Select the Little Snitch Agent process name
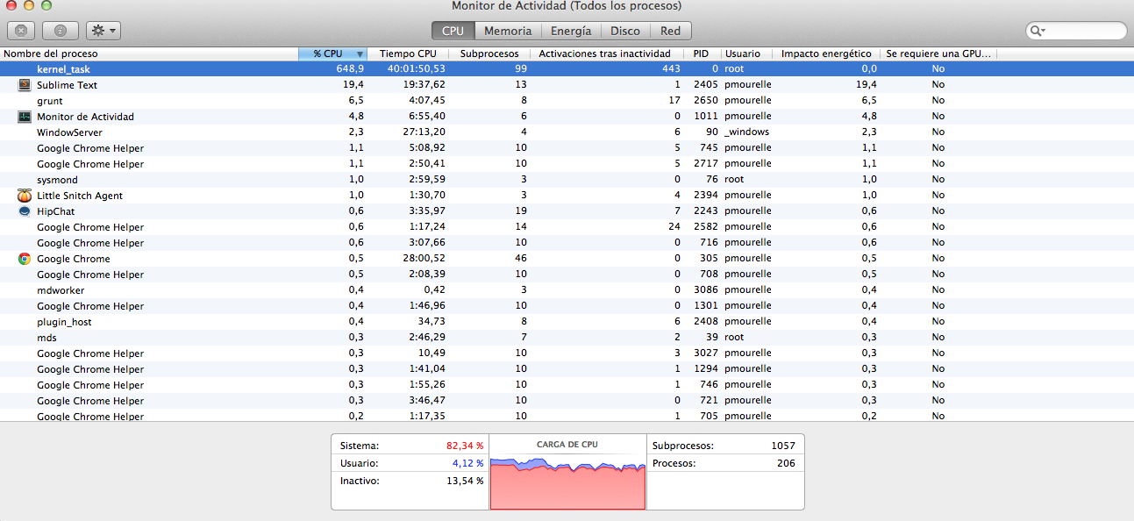1134x521 pixels. point(80,196)
